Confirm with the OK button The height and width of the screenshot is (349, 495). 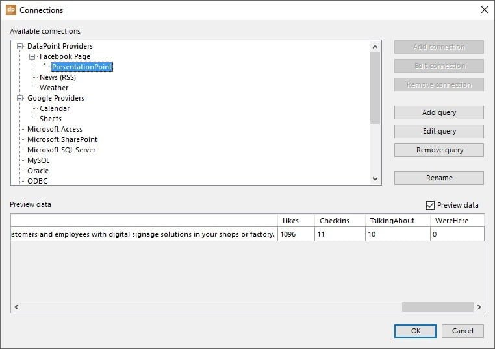[x=415, y=331]
